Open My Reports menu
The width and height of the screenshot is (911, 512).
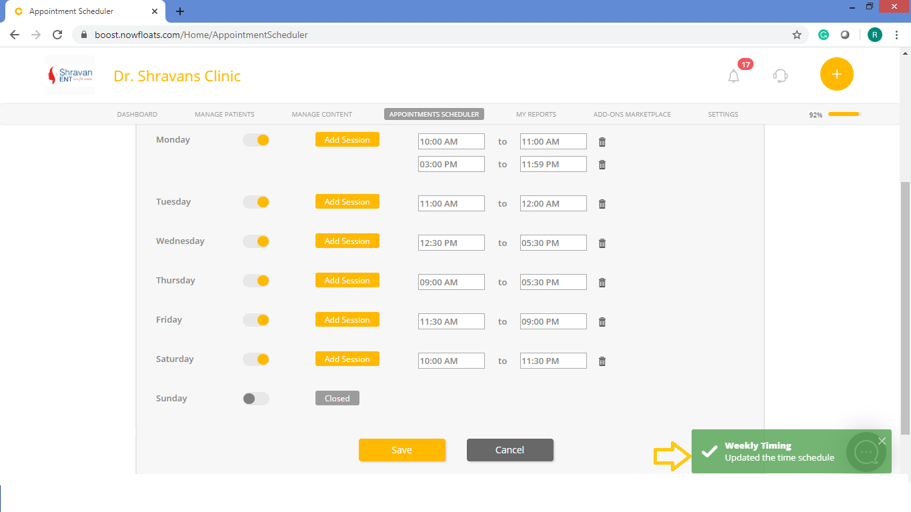click(536, 115)
